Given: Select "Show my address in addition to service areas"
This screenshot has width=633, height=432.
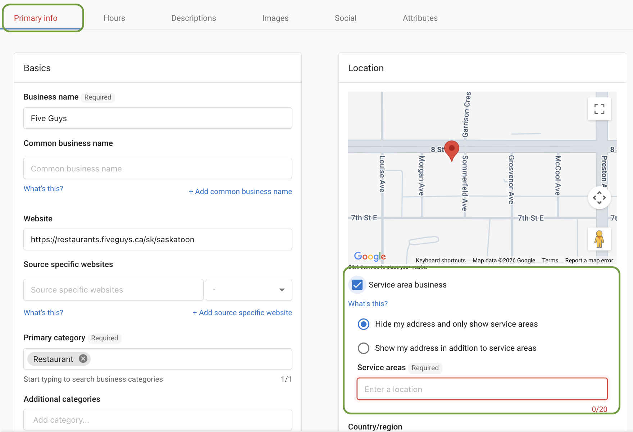Looking at the screenshot, I should pyautogui.click(x=363, y=348).
